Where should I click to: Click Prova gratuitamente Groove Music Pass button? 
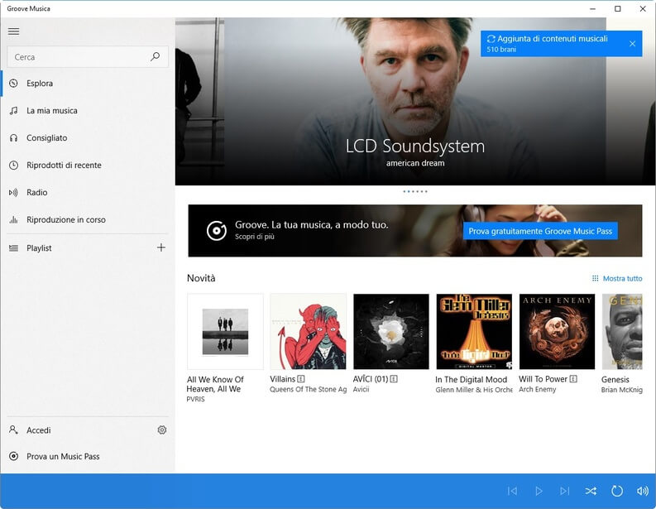coord(540,231)
